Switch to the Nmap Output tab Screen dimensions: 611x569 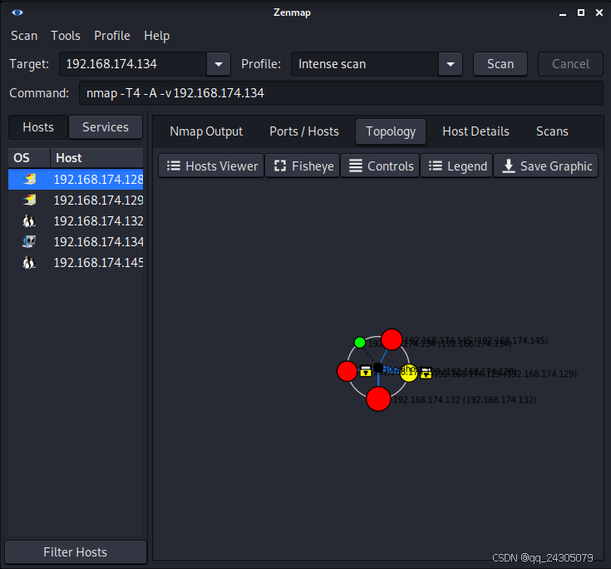coord(206,131)
